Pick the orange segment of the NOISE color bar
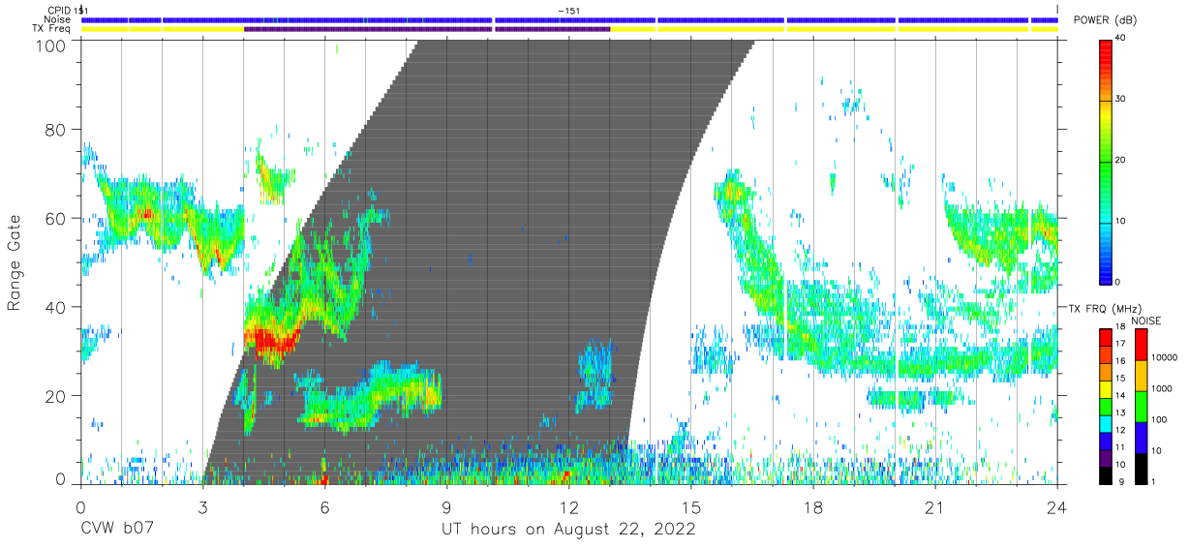 click(x=1141, y=376)
